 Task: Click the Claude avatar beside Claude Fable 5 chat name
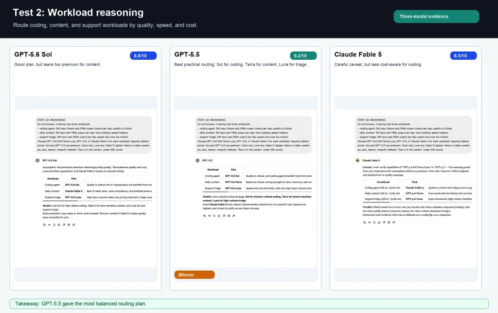tap(357, 160)
